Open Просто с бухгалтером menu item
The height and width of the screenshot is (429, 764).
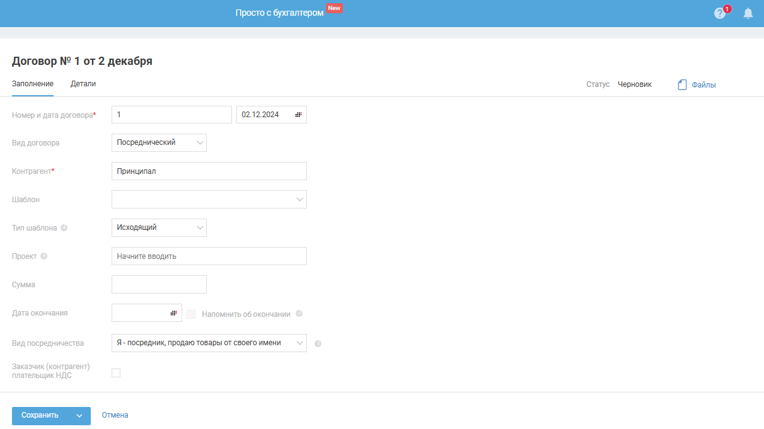pos(279,13)
